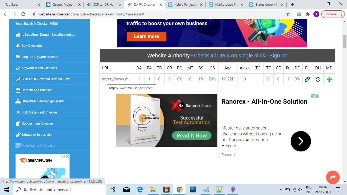Open Photoshop from the Windows taskbar
This screenshot has height=195, width=347.
(193, 189)
